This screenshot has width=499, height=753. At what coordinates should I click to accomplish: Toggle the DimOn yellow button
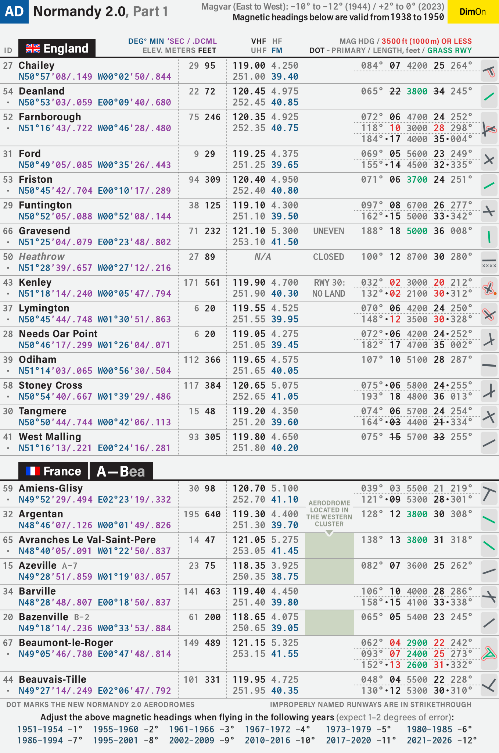click(473, 12)
